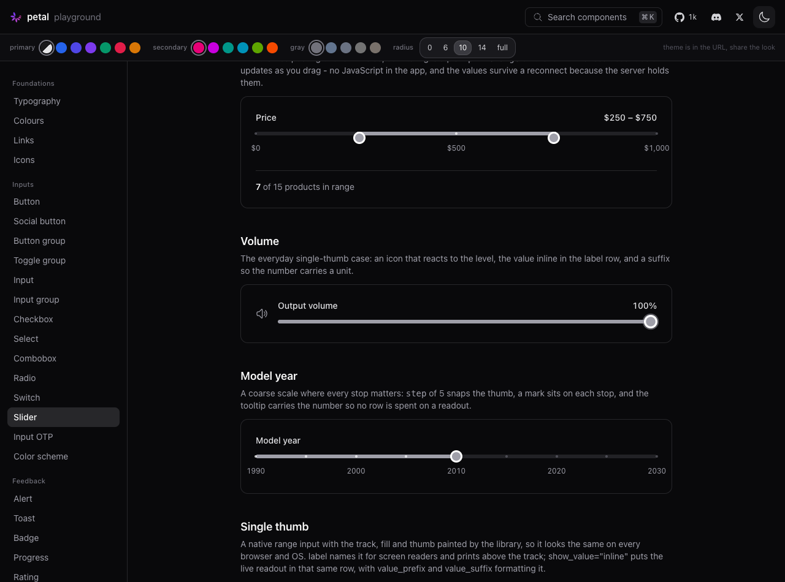Open the Alert page in sidebar
Screen dimensions: 785x582
click(63, 499)
